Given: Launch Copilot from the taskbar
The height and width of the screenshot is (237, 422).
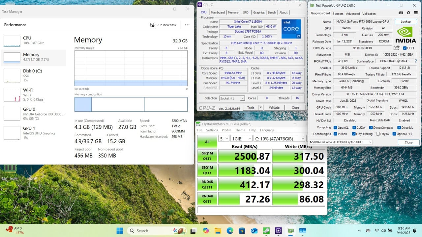Looking at the screenshot, I should (206, 231).
